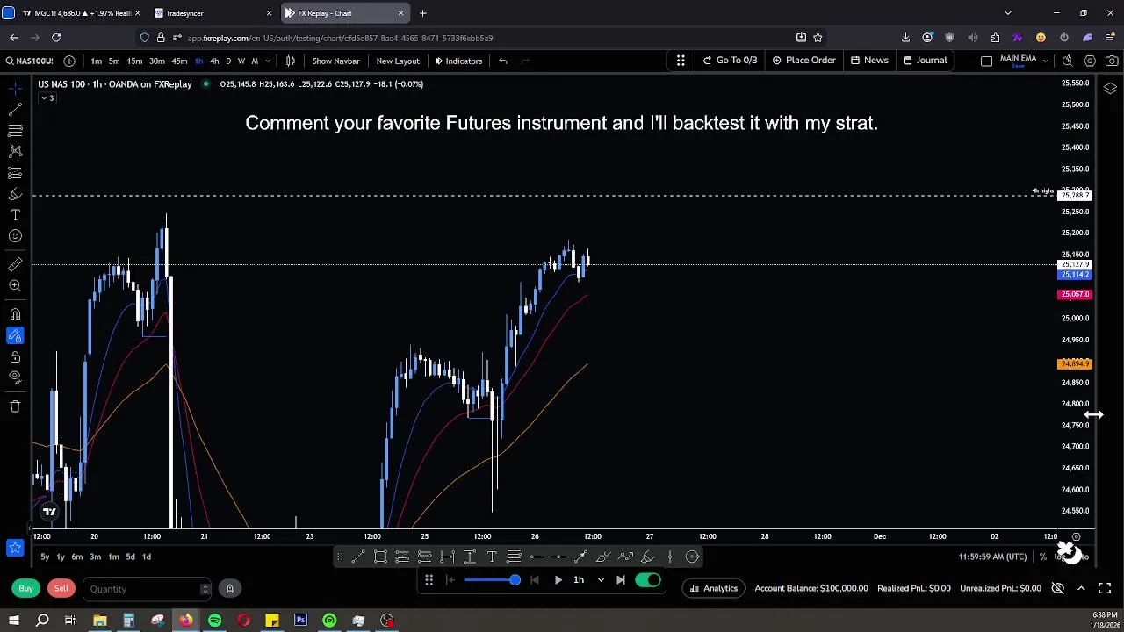
Task: Switch to 5m timeframe
Action: coord(114,61)
